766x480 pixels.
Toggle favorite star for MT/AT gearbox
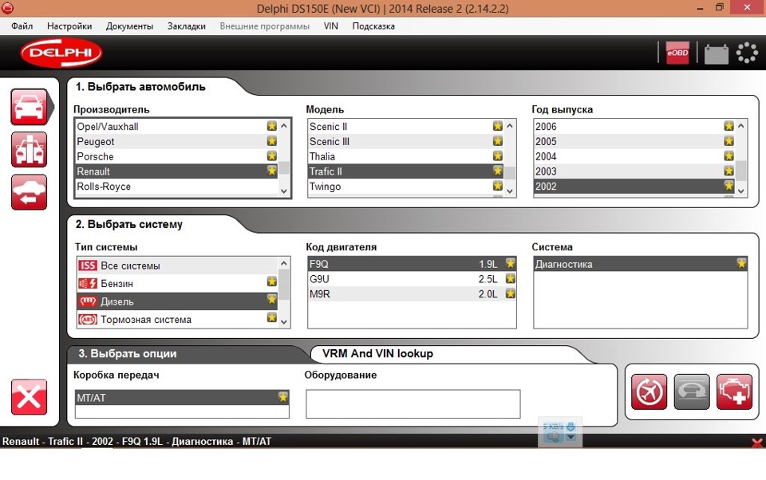point(282,397)
